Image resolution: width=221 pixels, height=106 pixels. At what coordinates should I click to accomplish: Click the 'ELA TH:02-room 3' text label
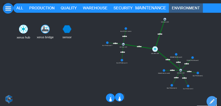pyautogui.click(x=188, y=89)
